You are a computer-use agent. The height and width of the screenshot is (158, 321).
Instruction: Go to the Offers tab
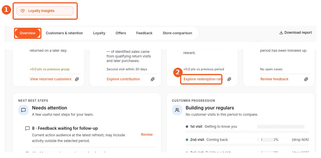121,33
